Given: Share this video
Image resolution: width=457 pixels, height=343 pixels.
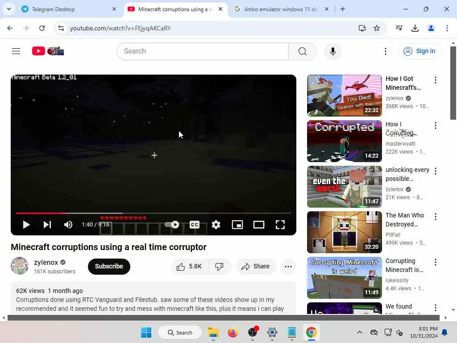Looking at the screenshot, I should click(255, 266).
